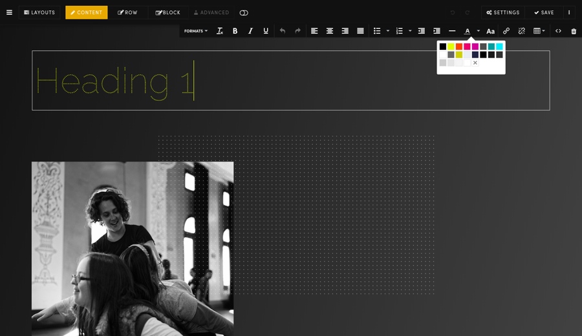
Task: Select the teal color swatch
Action: pyautogui.click(x=491, y=47)
